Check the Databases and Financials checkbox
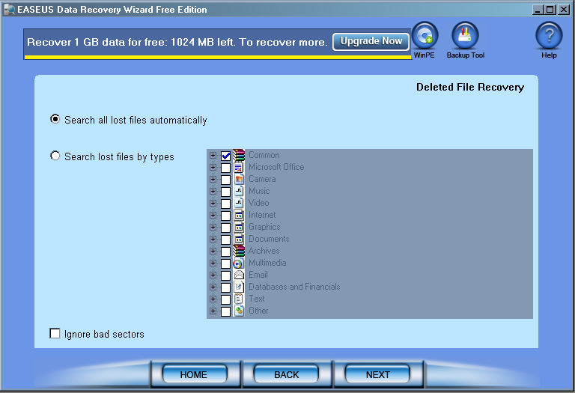The image size is (575, 393). pos(226,287)
